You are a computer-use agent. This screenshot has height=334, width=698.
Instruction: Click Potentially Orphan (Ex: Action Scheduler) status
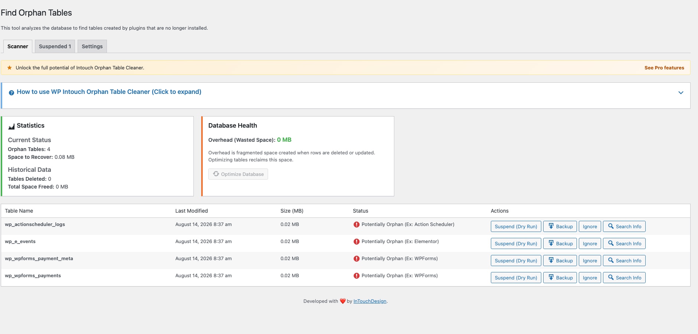click(408, 224)
